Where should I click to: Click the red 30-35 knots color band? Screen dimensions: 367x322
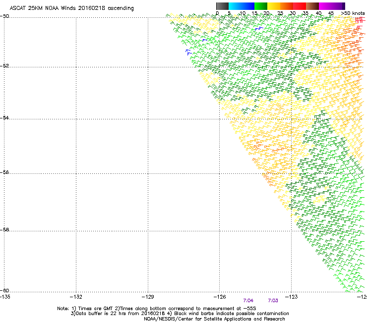tap(300, 6)
